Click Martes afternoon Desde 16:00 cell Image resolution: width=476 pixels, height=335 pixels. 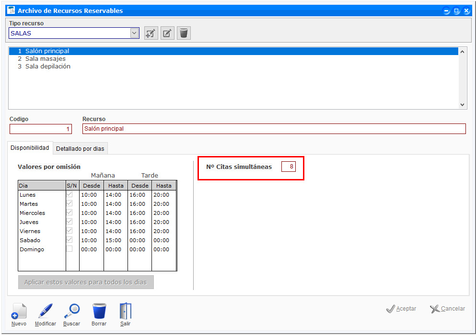point(139,204)
